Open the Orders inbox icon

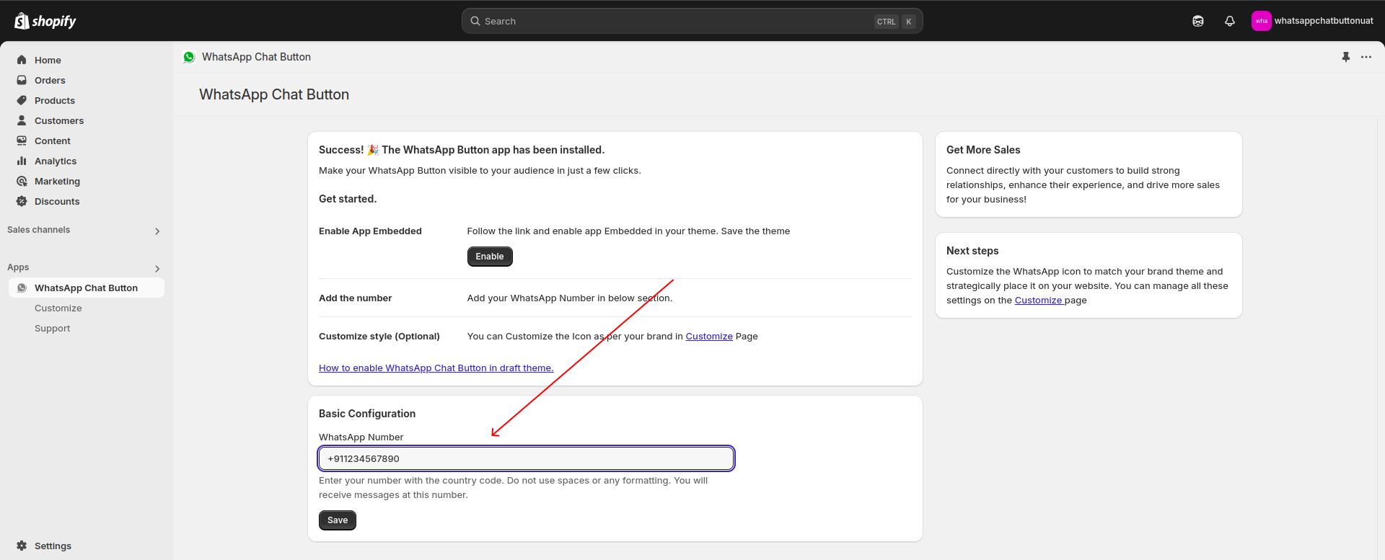[22, 80]
